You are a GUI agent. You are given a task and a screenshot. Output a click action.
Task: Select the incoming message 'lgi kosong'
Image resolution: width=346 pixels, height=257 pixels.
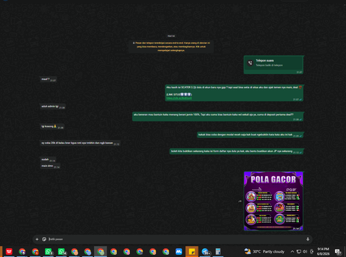(52, 127)
